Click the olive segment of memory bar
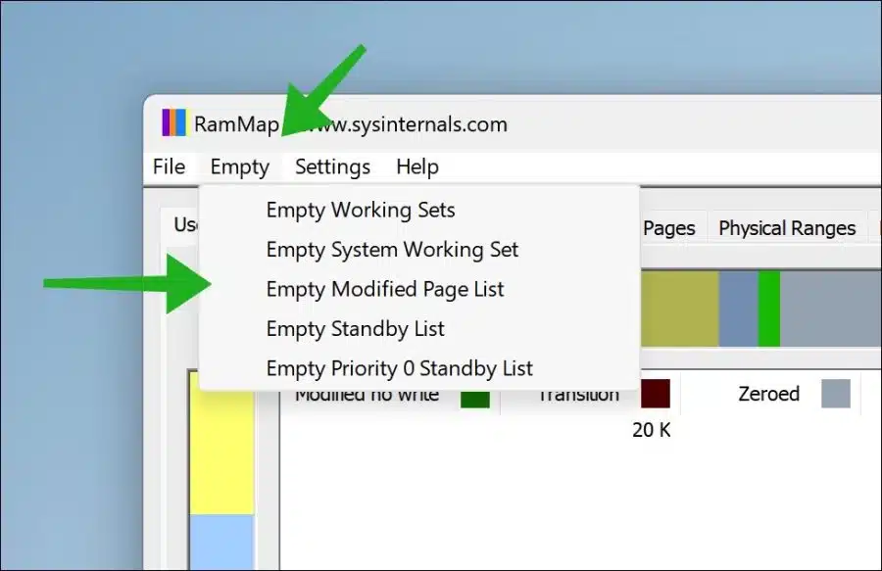 click(680, 309)
